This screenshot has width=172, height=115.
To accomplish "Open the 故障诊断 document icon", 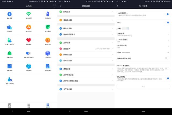I will (48, 66).
